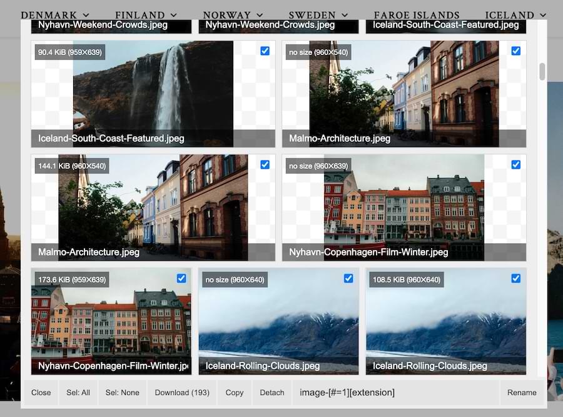
Task: Download all 193 selected images
Action: coord(181,393)
